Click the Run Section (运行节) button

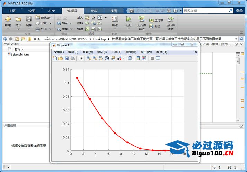156,20
